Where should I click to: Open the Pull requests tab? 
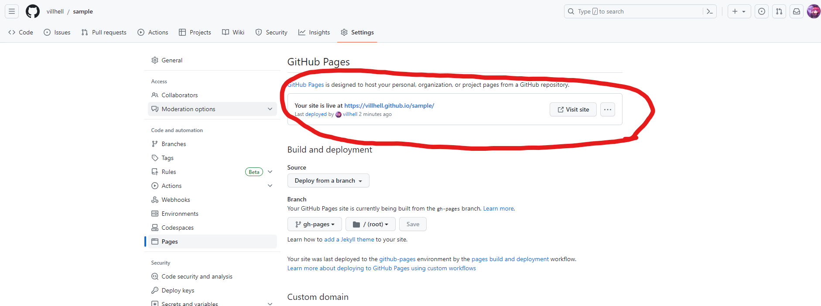click(x=104, y=32)
